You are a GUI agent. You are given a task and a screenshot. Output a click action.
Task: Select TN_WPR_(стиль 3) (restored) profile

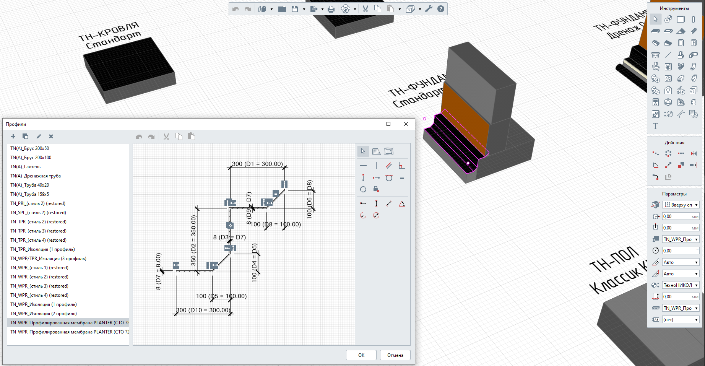pos(39,286)
